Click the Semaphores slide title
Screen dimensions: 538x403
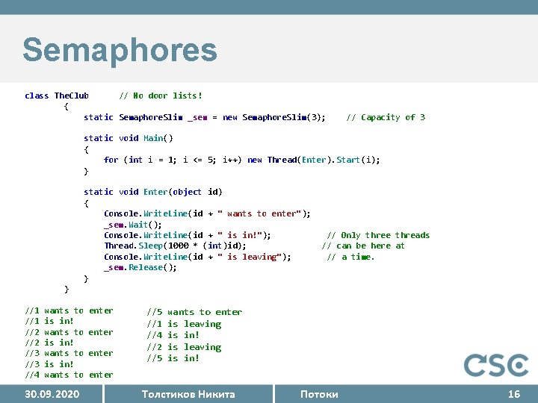coord(120,51)
